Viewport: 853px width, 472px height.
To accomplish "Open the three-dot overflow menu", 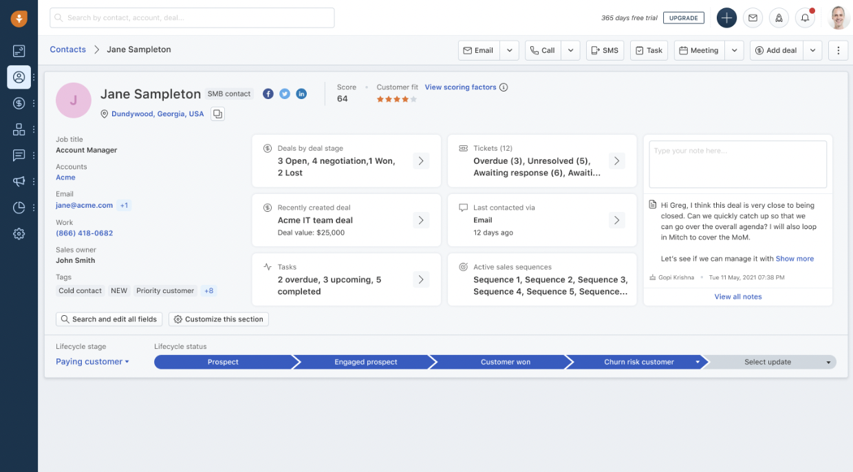I will 838,50.
